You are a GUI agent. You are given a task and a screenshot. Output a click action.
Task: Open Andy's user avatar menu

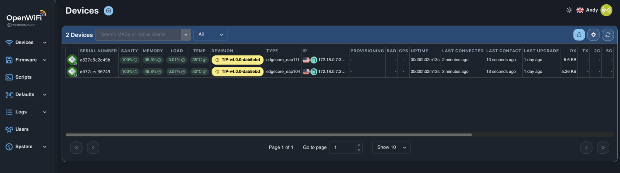(606, 10)
